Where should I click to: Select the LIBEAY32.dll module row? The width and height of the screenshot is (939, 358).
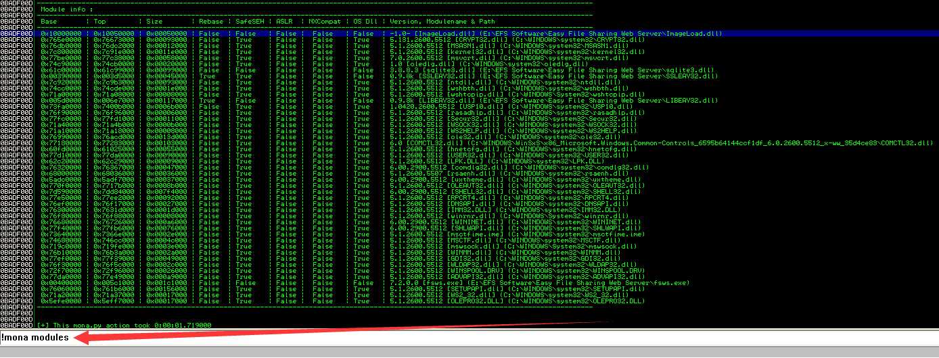[470, 100]
